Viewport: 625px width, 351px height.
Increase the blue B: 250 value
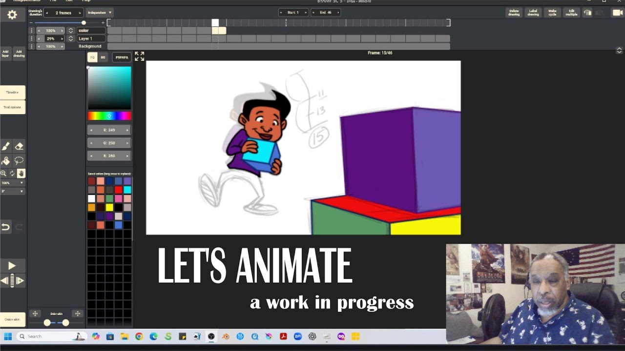127,156
